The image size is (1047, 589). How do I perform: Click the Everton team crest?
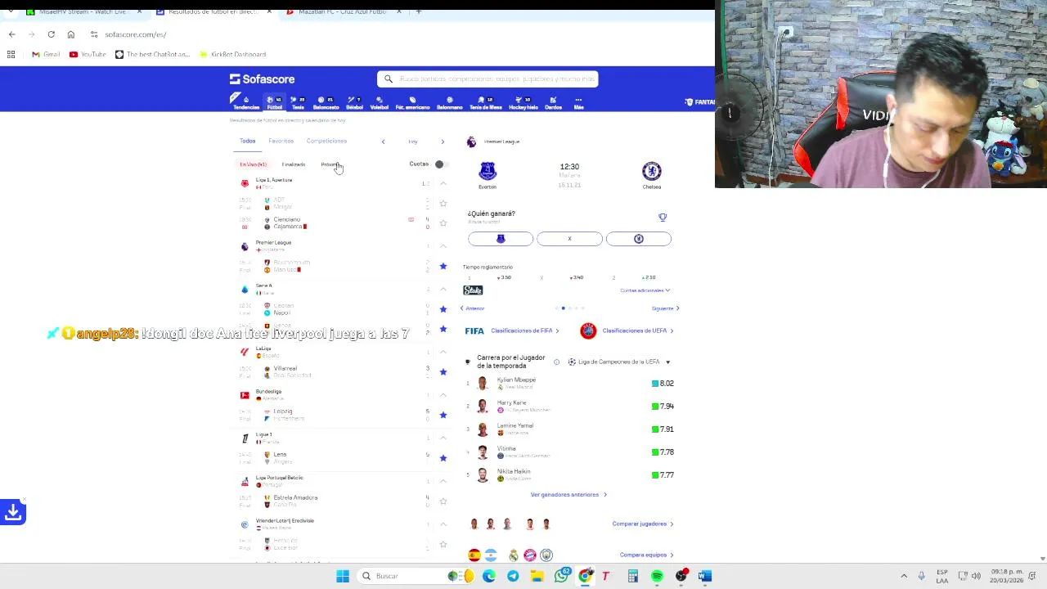click(488, 170)
